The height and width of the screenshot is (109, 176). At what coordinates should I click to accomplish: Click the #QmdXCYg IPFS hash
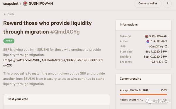155,46
